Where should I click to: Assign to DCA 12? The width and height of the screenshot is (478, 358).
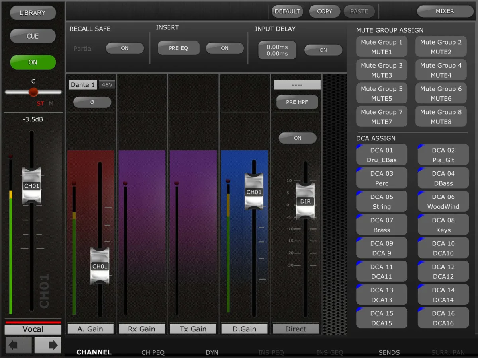point(443,271)
